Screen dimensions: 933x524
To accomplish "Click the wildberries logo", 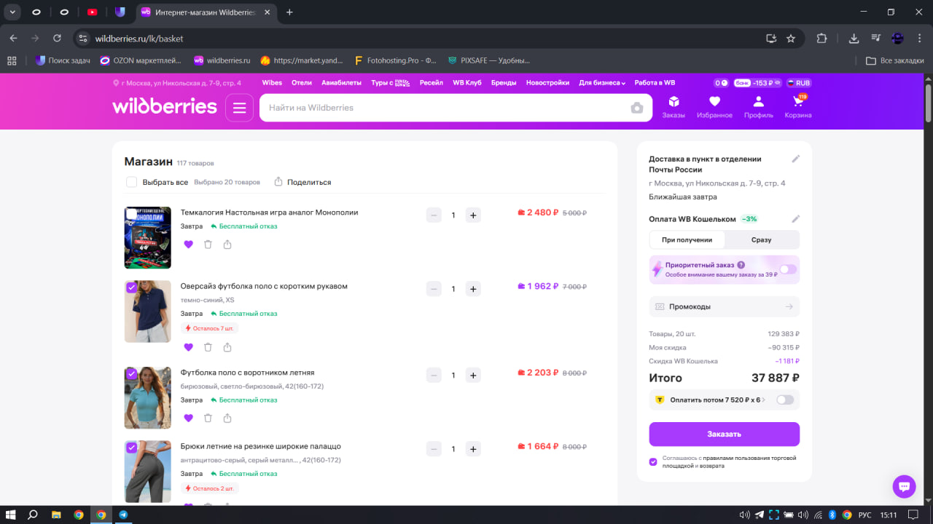I will pos(165,106).
